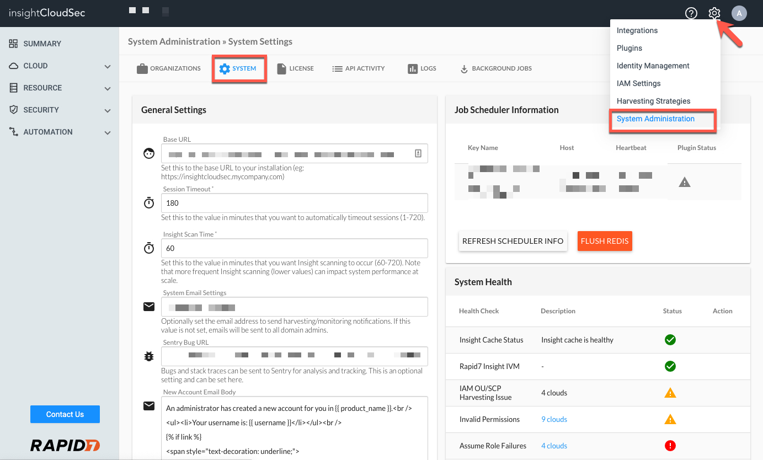Click the Invalid Permissions warning icon
Image resolution: width=763 pixels, height=460 pixels.
[x=670, y=419]
